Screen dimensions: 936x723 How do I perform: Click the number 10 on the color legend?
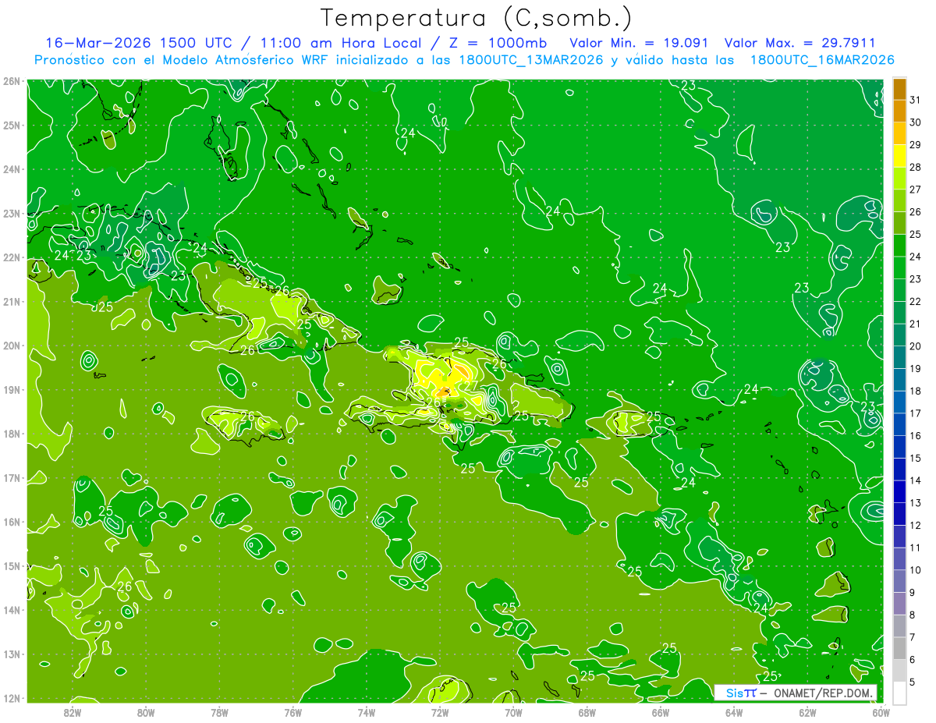[x=916, y=570]
